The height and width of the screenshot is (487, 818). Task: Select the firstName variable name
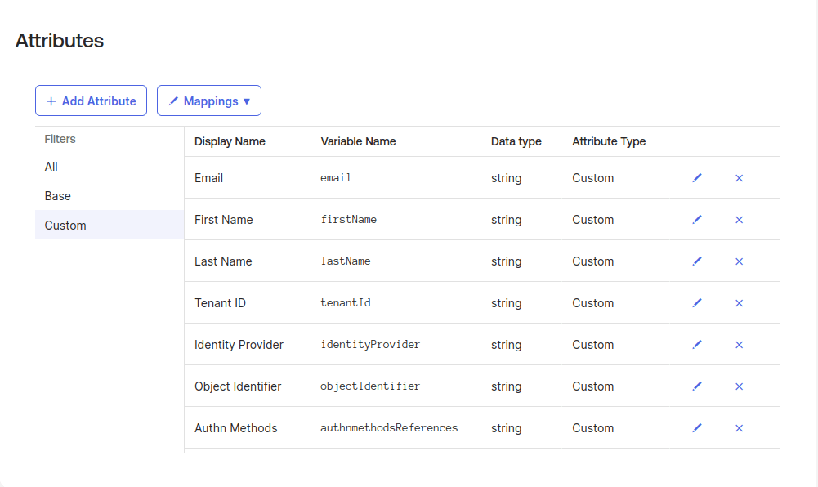pyautogui.click(x=348, y=220)
